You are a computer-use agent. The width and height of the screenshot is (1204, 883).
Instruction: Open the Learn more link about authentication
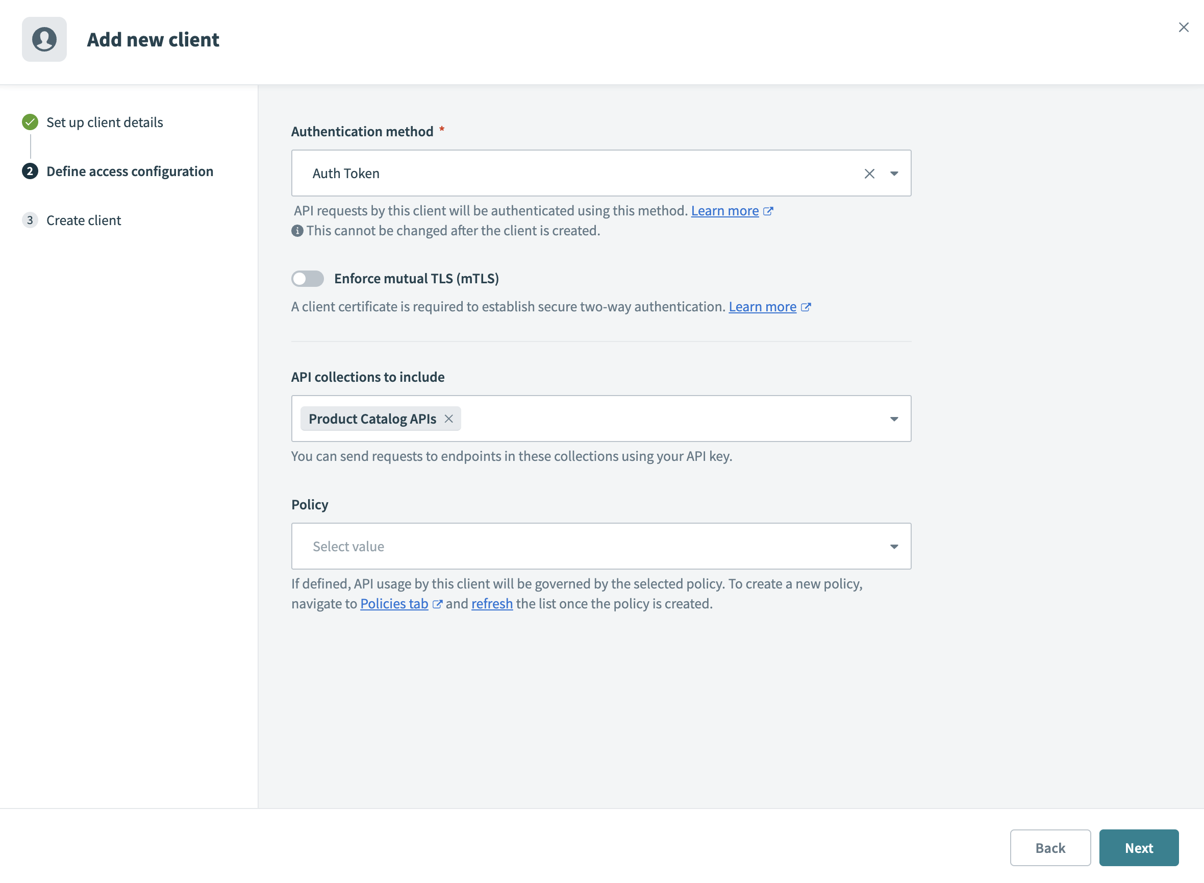pyautogui.click(x=725, y=211)
